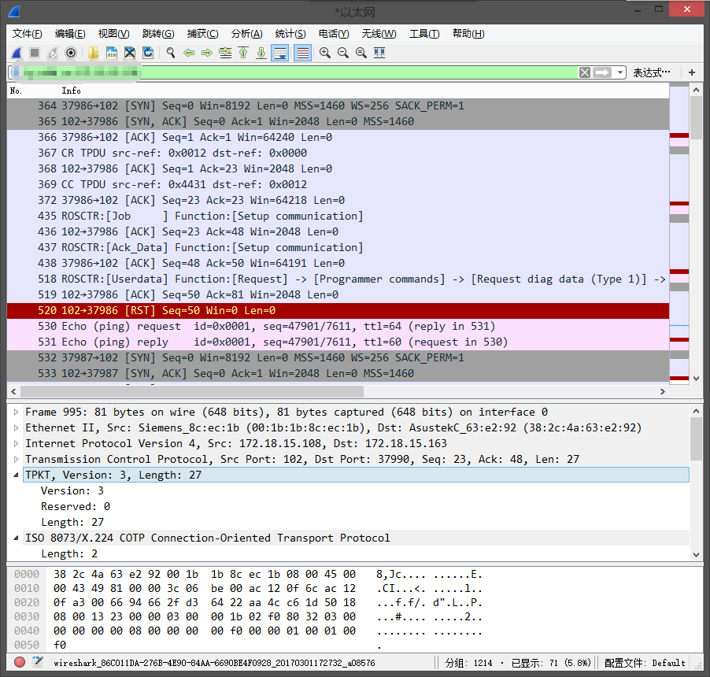Start a new capture with the shark fin icon

17,53
